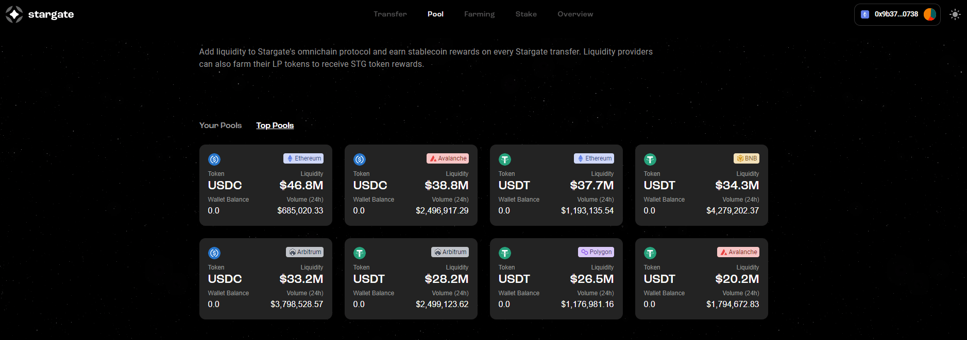The width and height of the screenshot is (967, 340).
Task: Click USDT token icon in Arbitrum pool card
Action: click(360, 253)
